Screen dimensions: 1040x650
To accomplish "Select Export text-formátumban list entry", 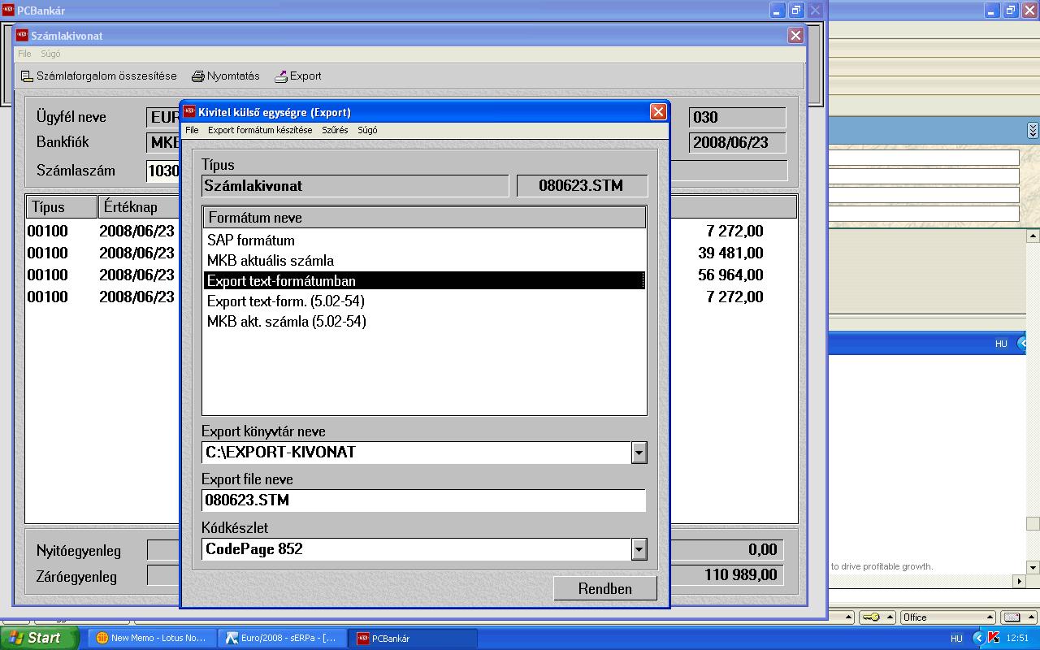I will pyautogui.click(x=424, y=281).
